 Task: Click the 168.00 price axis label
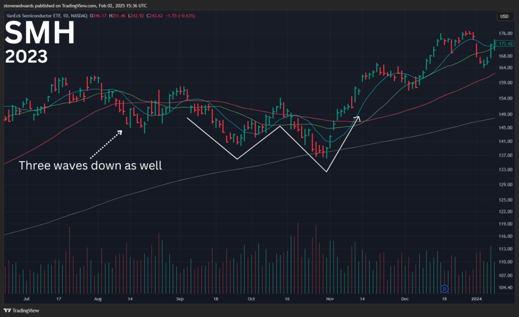[505, 56]
